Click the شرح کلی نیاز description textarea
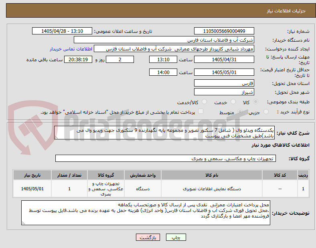The height and width of the screenshot is (248, 316). (x=164, y=133)
